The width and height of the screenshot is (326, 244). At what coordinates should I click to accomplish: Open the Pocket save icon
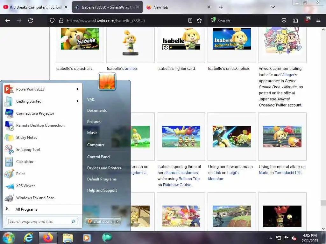pos(284,21)
